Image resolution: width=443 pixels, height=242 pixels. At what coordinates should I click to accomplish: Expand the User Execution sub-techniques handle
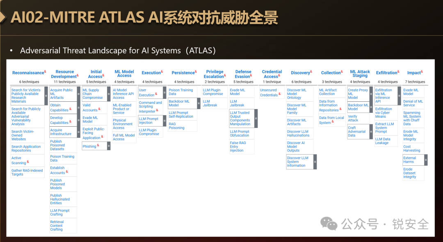tap(165, 92)
